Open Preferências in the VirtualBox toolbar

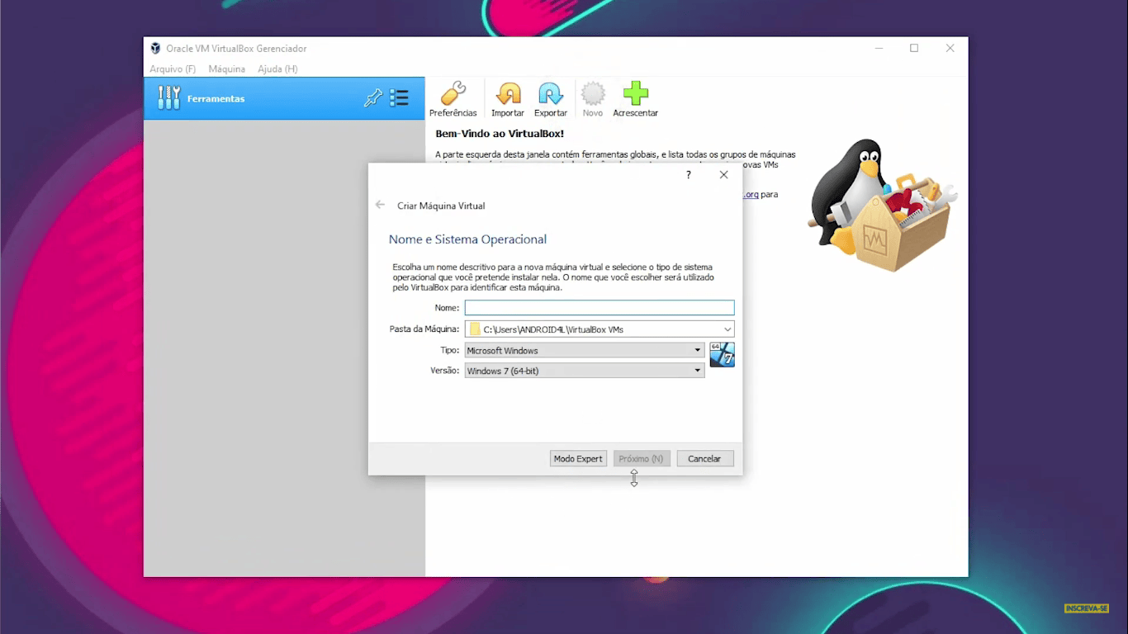pos(453,100)
